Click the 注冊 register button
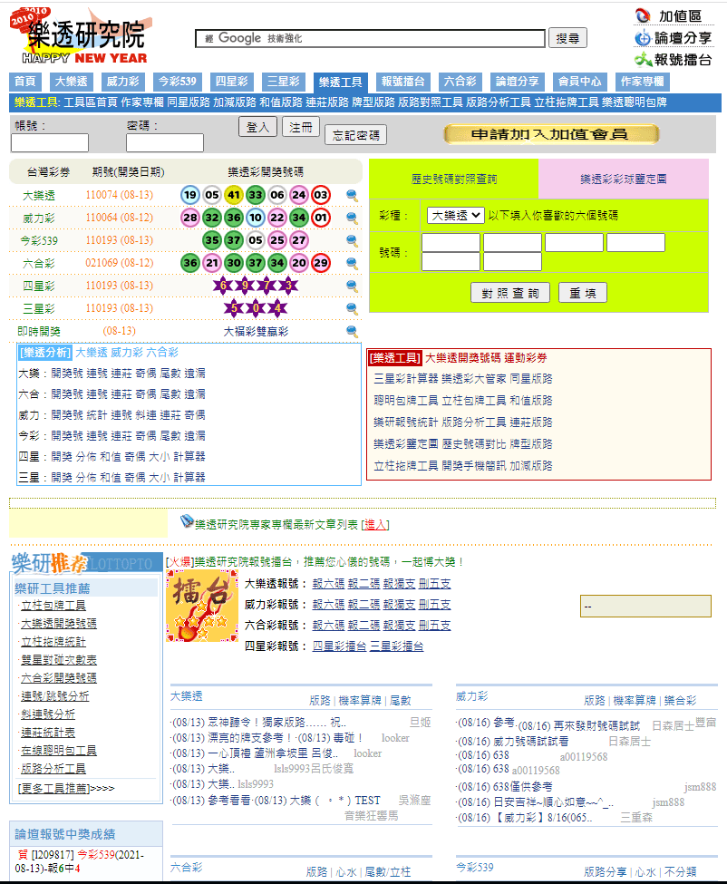The width and height of the screenshot is (727, 884). (301, 127)
